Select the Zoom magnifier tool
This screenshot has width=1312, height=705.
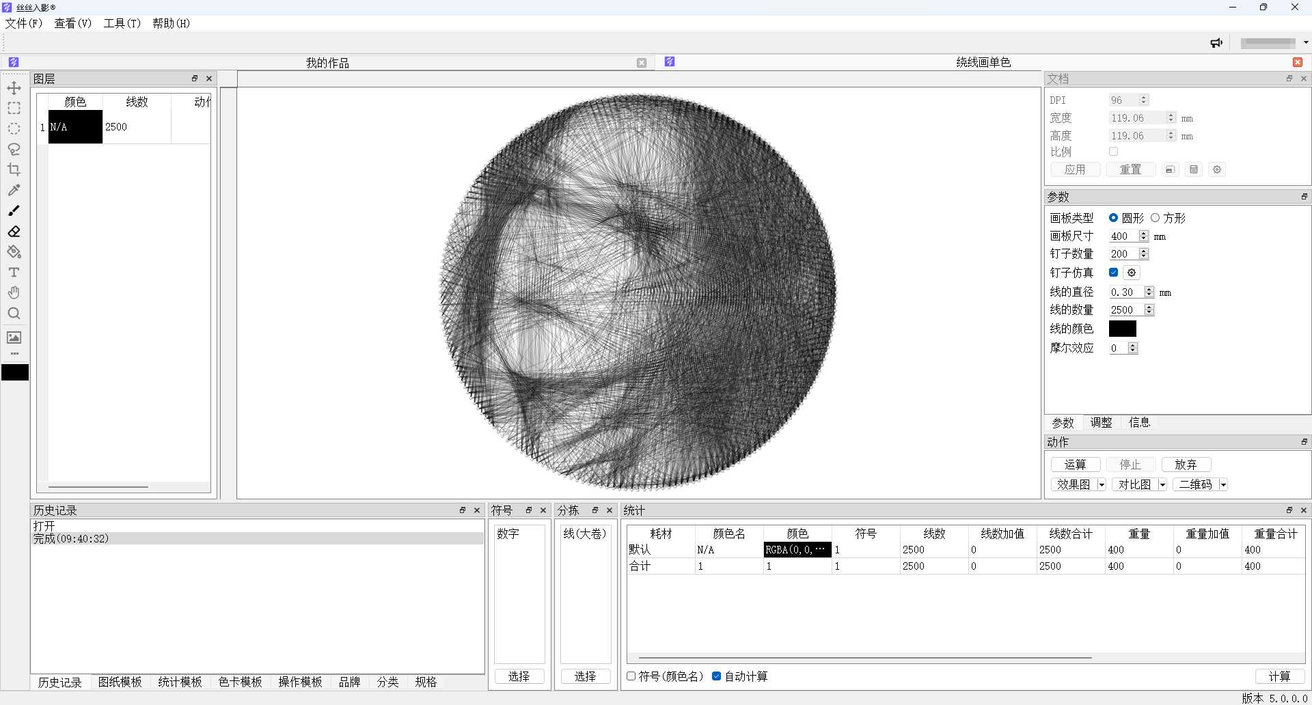(14, 314)
